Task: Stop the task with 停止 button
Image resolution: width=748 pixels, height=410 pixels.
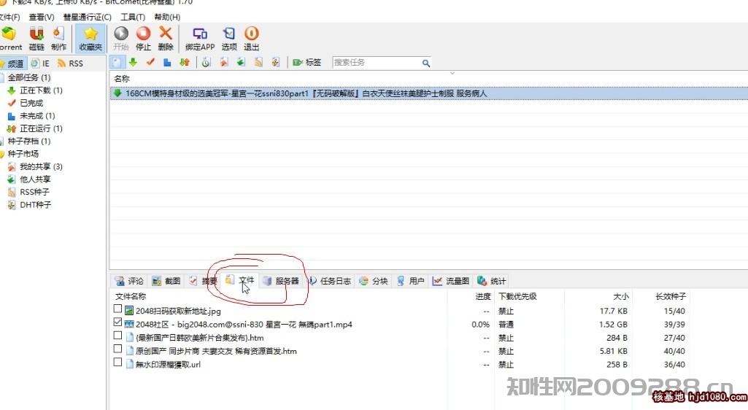Action: coord(143,38)
